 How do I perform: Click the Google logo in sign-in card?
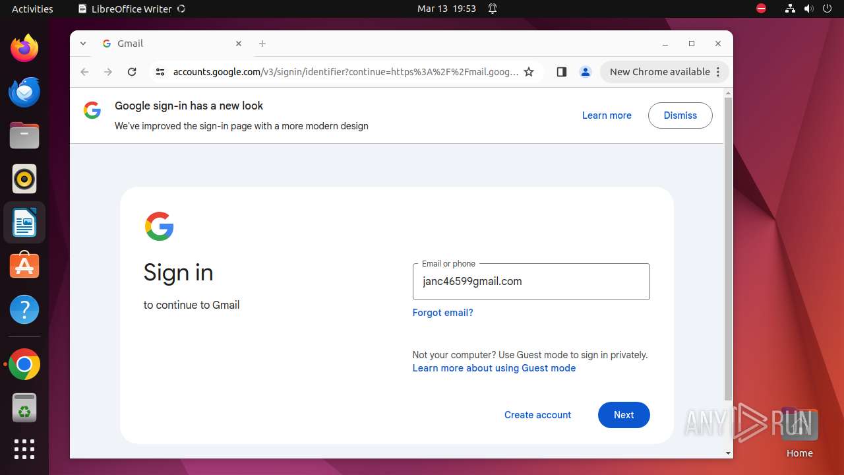point(159,226)
